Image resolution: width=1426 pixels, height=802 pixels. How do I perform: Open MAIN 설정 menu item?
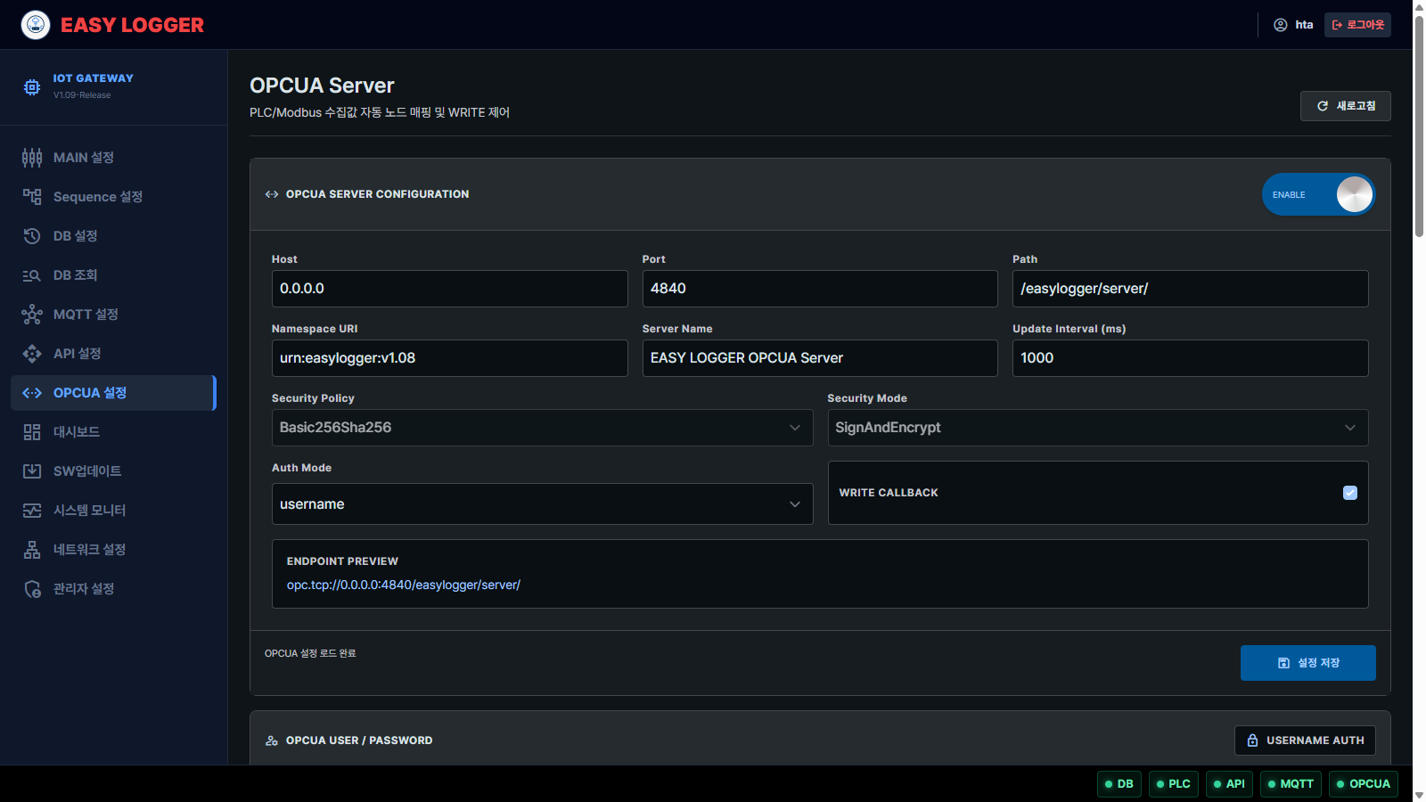(113, 158)
